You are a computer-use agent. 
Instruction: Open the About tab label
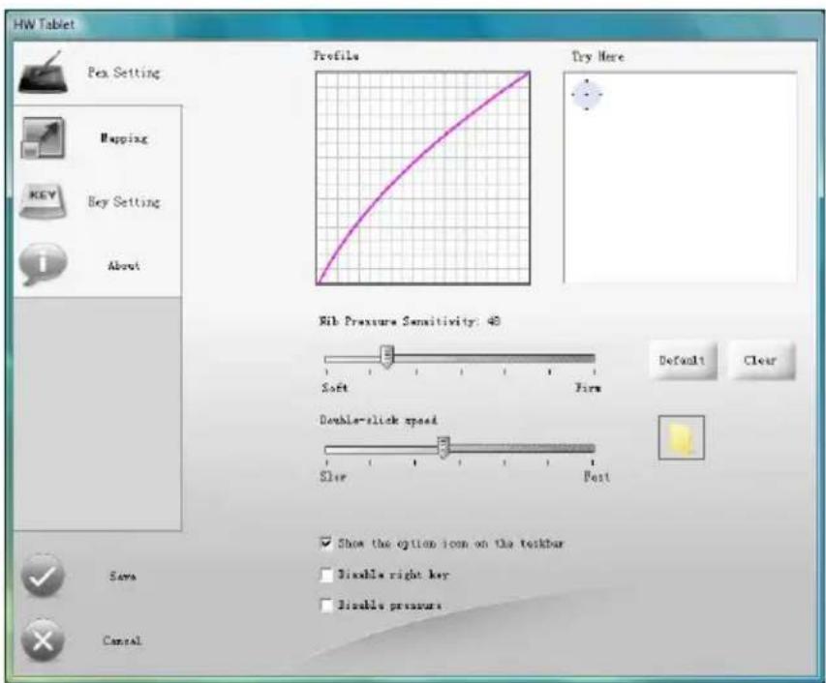click(124, 266)
